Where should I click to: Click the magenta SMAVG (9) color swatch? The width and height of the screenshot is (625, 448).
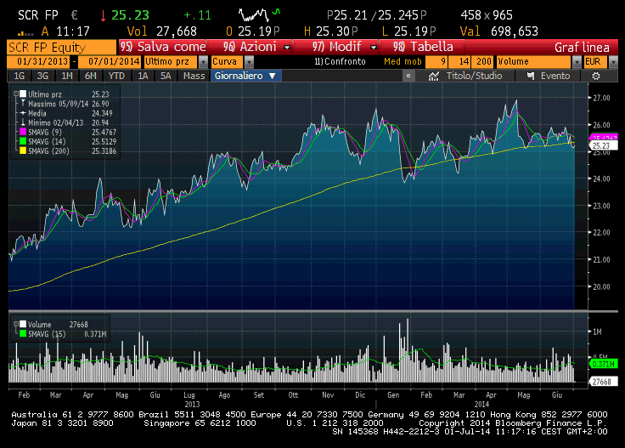pos(25,131)
